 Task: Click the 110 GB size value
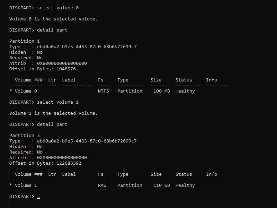161,185
